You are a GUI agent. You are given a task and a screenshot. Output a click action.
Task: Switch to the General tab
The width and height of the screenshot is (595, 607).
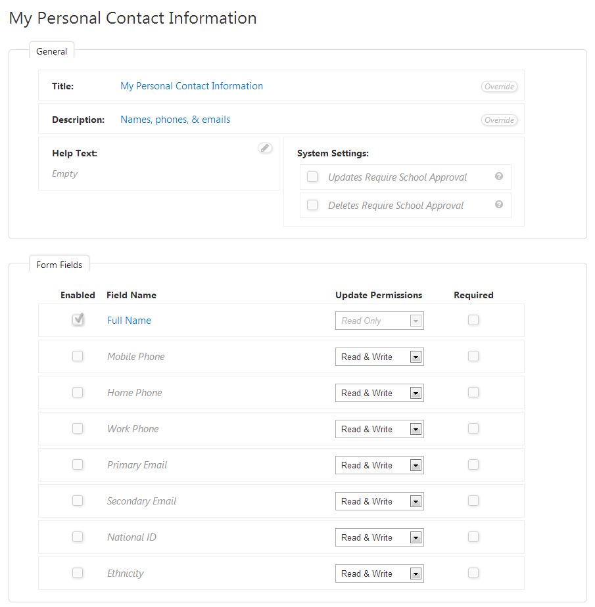click(51, 50)
